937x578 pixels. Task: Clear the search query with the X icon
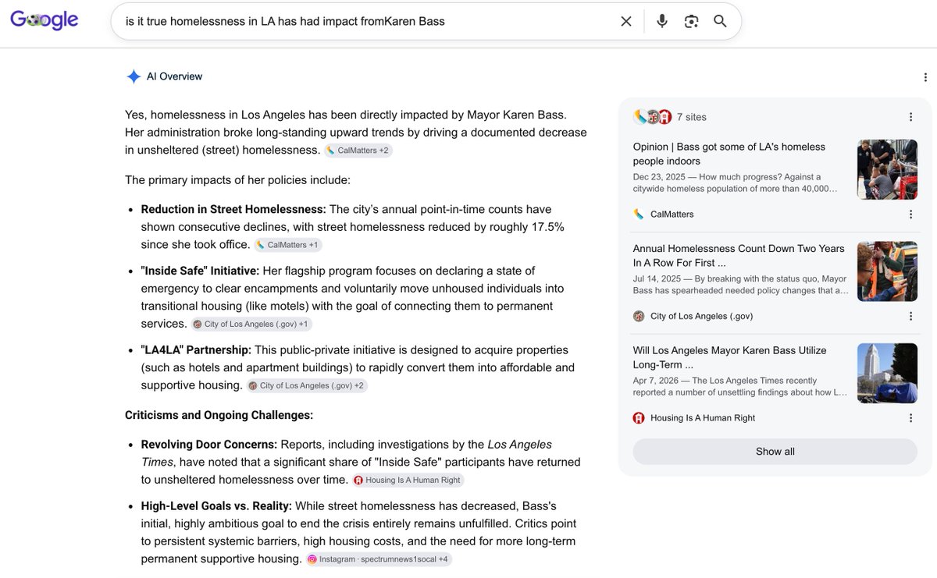[x=626, y=22]
